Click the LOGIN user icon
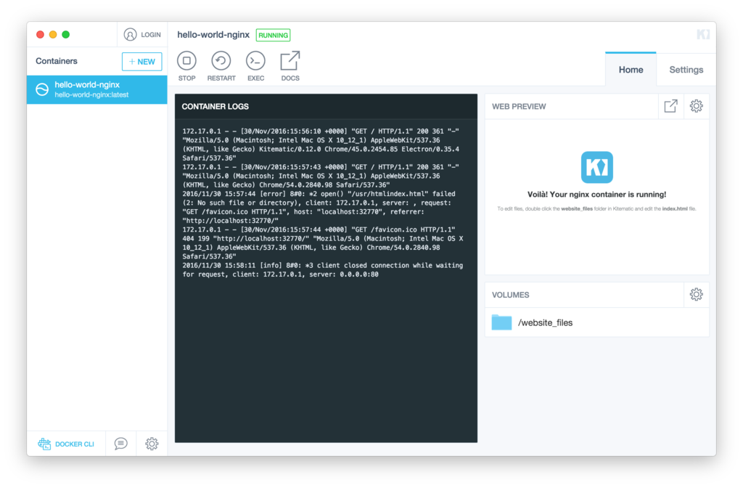 [131, 35]
